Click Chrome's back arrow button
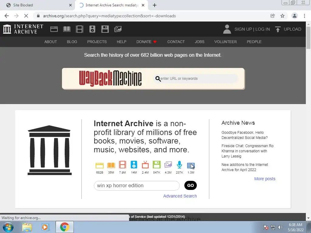 coord(7,16)
